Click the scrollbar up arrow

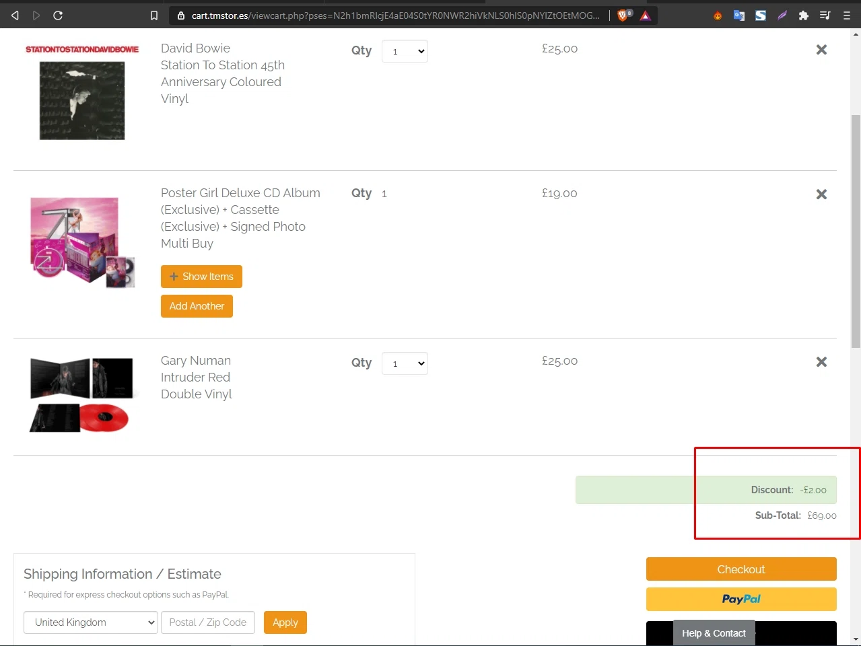(856, 34)
